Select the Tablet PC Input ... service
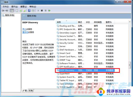Image resolution: width=133 pixels, height=97 pixels. coord(85,81)
